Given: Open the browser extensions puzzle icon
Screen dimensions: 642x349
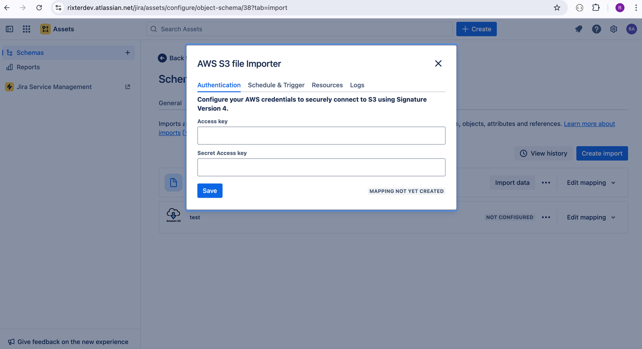Looking at the screenshot, I should coord(596,7).
